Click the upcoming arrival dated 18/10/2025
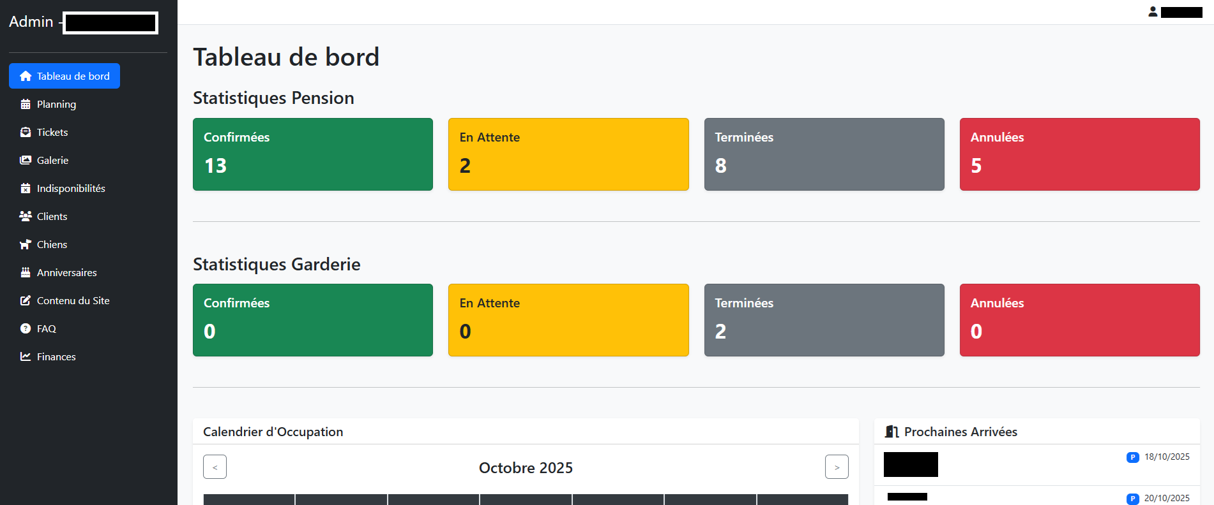 coord(1036,465)
